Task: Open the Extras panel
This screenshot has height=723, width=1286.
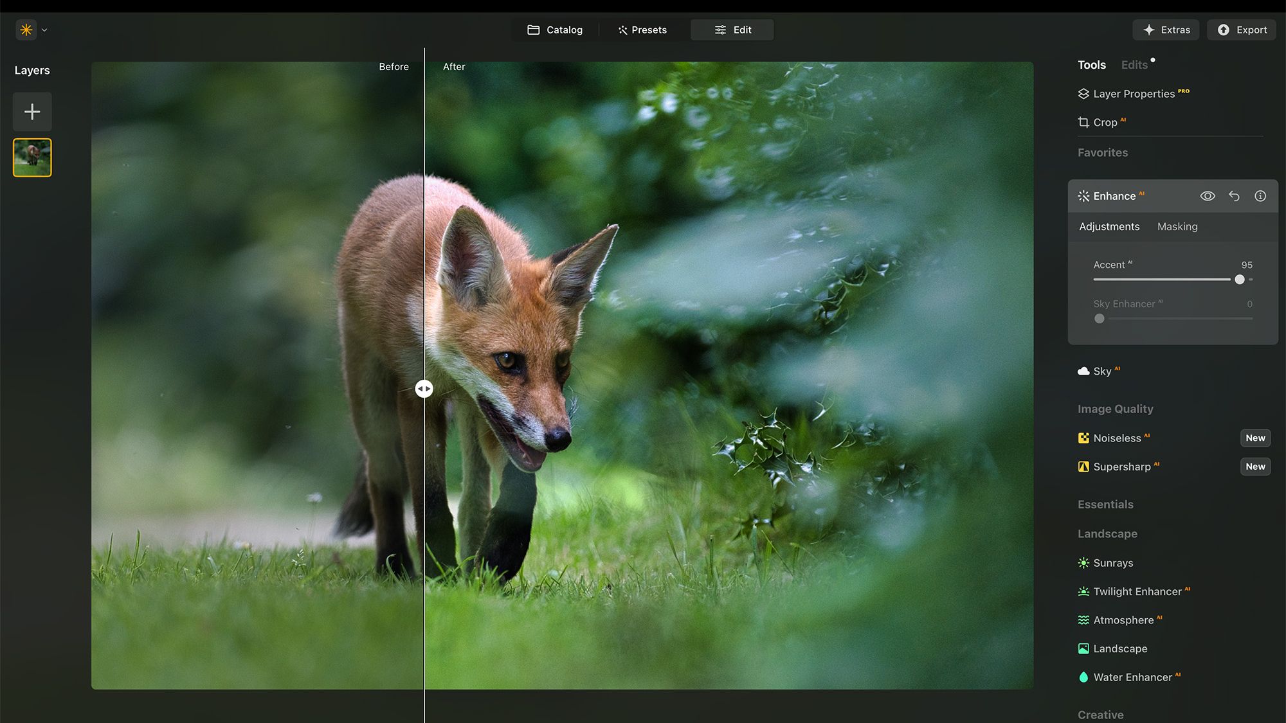Action: tap(1166, 30)
